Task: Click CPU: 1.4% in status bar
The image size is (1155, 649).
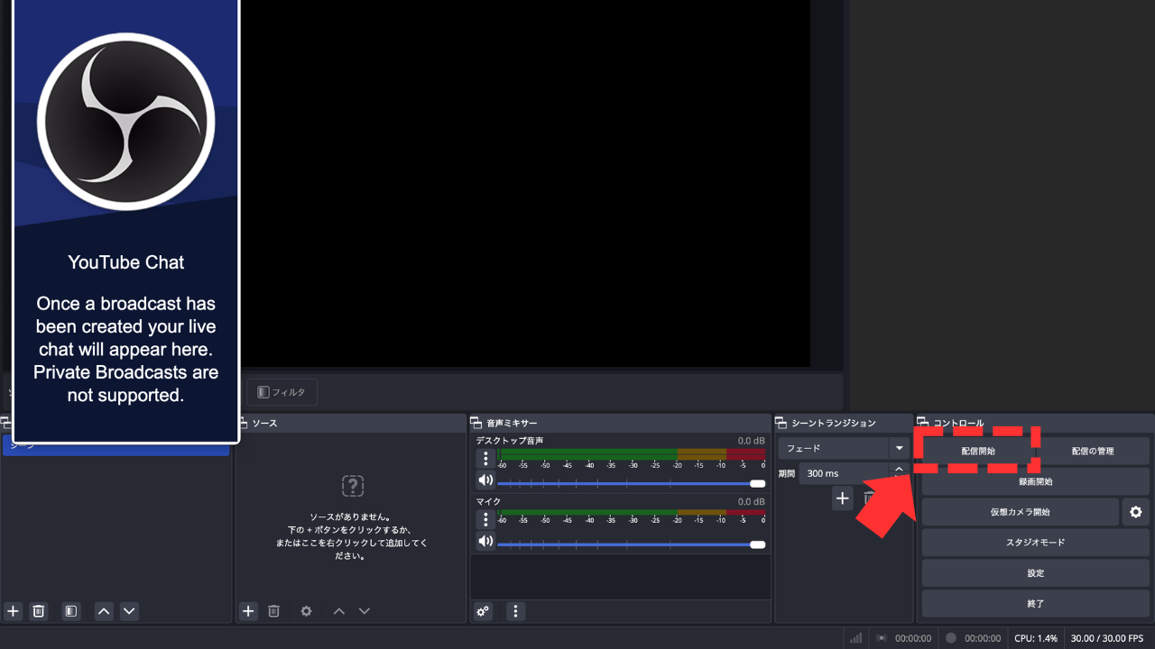Action: pyautogui.click(x=1036, y=638)
